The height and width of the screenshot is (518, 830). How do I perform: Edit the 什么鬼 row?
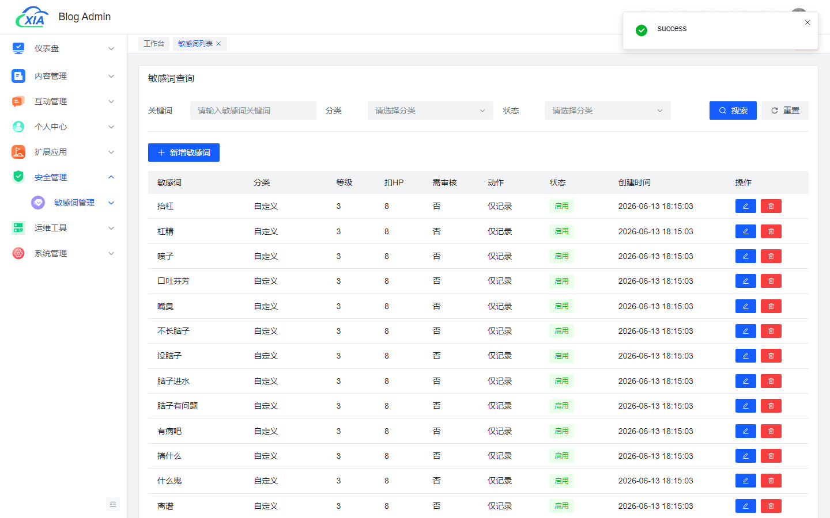pos(745,481)
